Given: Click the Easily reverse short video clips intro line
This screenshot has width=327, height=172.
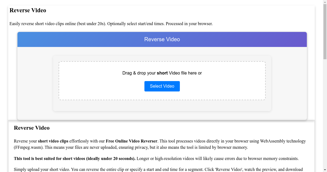Looking at the screenshot, I should coord(111,24).
